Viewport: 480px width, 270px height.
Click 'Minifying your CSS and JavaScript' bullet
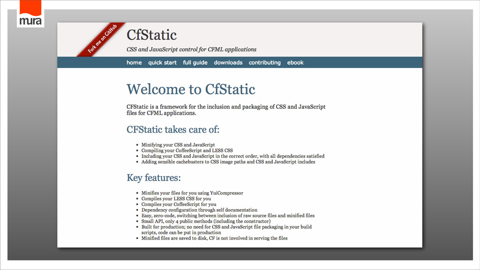(178, 145)
